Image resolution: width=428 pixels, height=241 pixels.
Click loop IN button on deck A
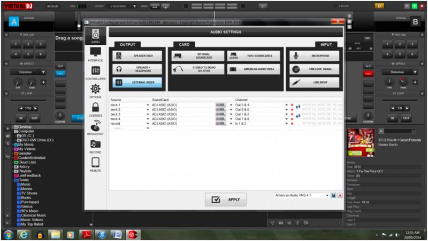click(x=21, y=118)
